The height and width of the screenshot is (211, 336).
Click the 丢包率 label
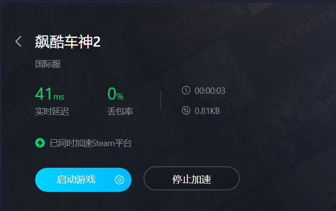[120, 112]
